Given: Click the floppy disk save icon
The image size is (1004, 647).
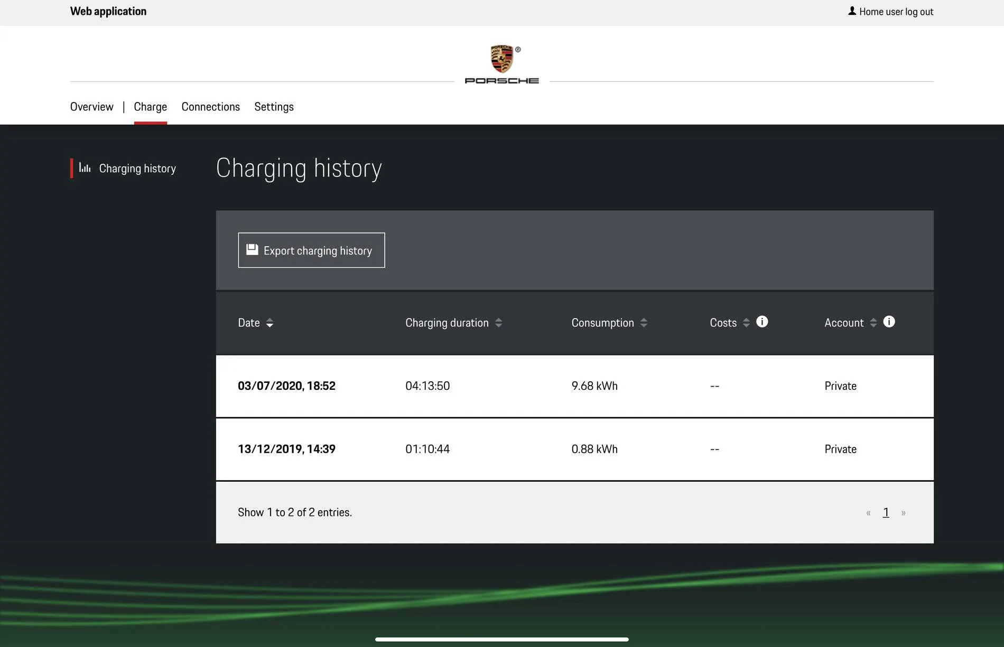Looking at the screenshot, I should [x=253, y=250].
